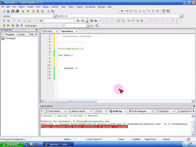Click 'Line 9, Column 5' in status bar
Screen dimensions: 196x147
tap(94, 139)
